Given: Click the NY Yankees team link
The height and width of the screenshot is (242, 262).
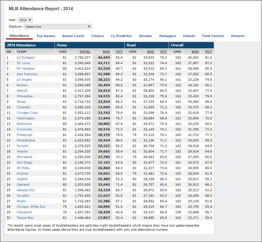Looking at the screenshot, I should [x=25, y=69].
